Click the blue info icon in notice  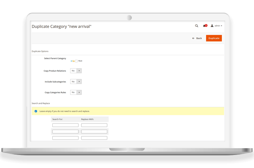pos(36,111)
